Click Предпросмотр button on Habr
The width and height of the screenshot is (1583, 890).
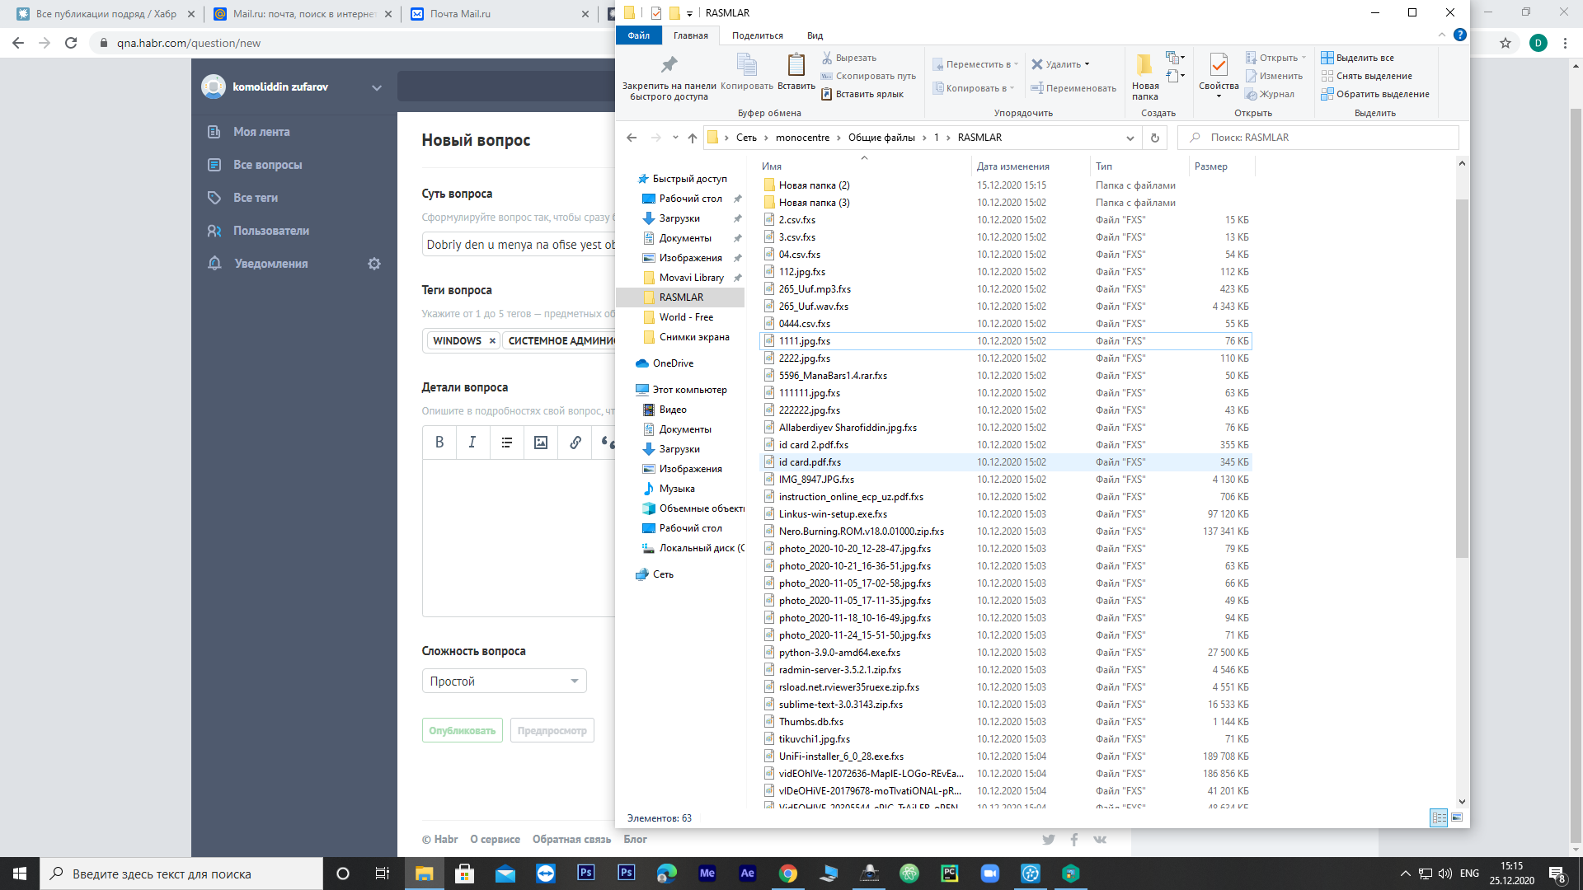pyautogui.click(x=552, y=730)
